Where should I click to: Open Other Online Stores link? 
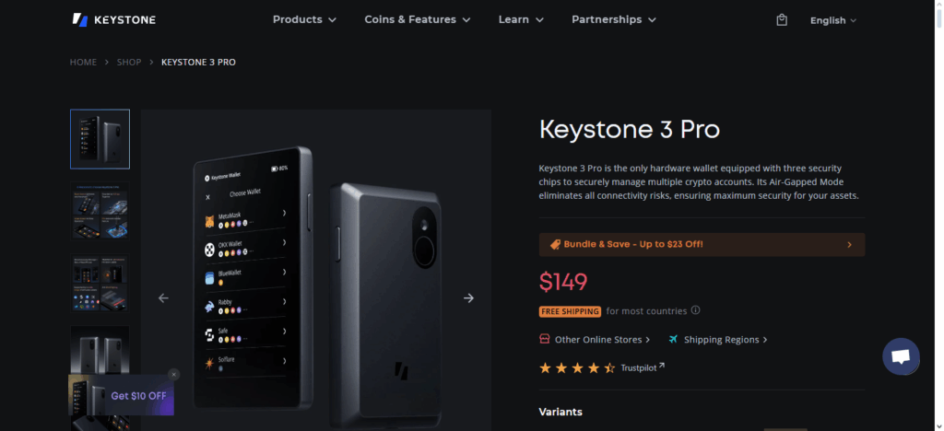pyautogui.click(x=602, y=340)
